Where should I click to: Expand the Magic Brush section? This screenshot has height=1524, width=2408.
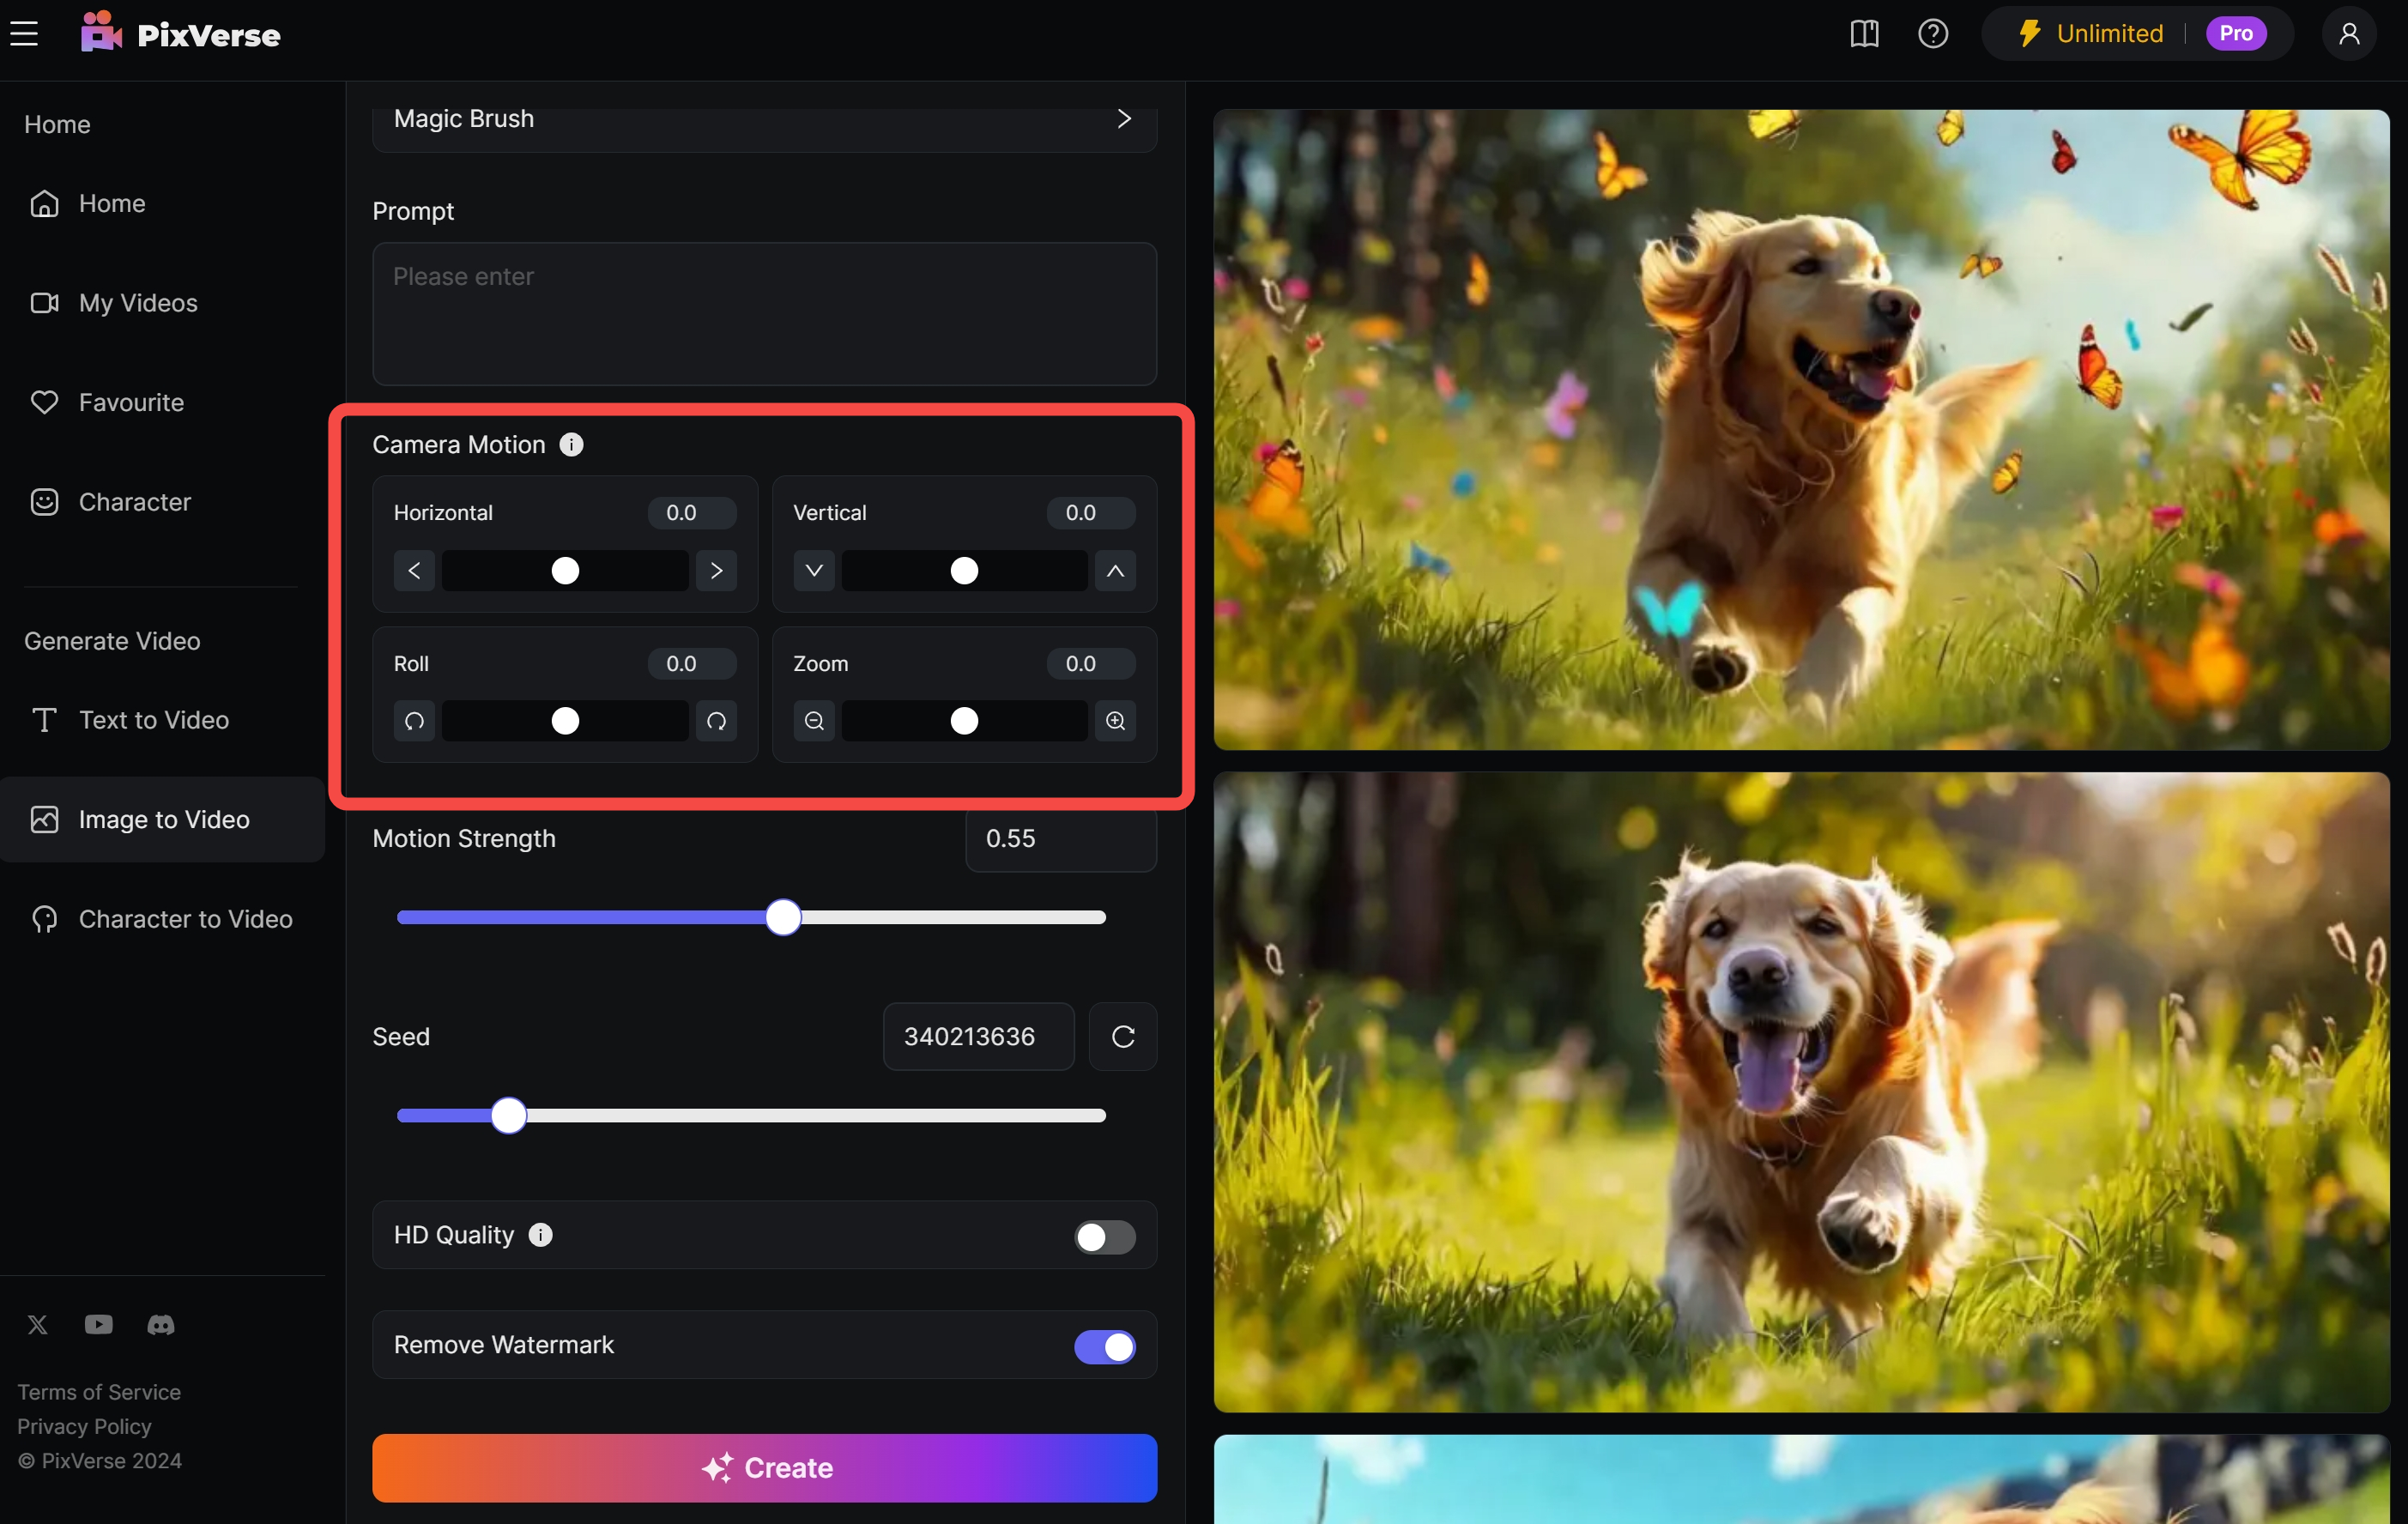(x=1123, y=119)
